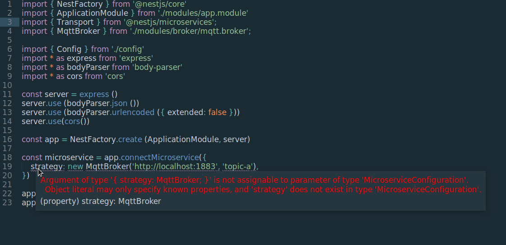506x245 pixels.
Task: Click the 'Transport' identifier on line 3
Action: [75, 22]
